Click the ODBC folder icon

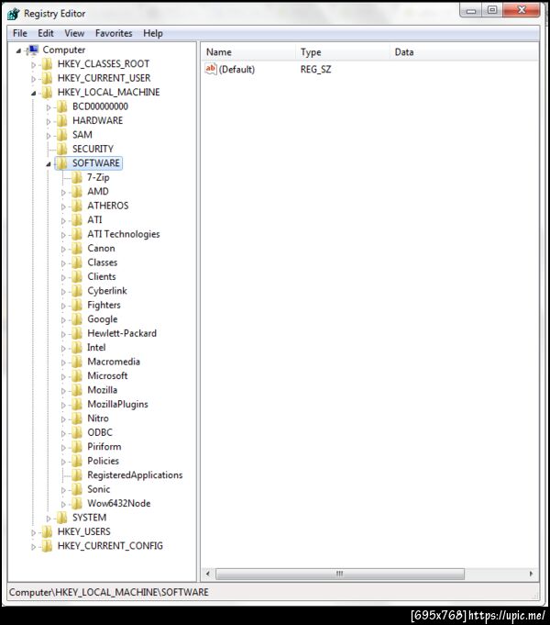point(77,432)
